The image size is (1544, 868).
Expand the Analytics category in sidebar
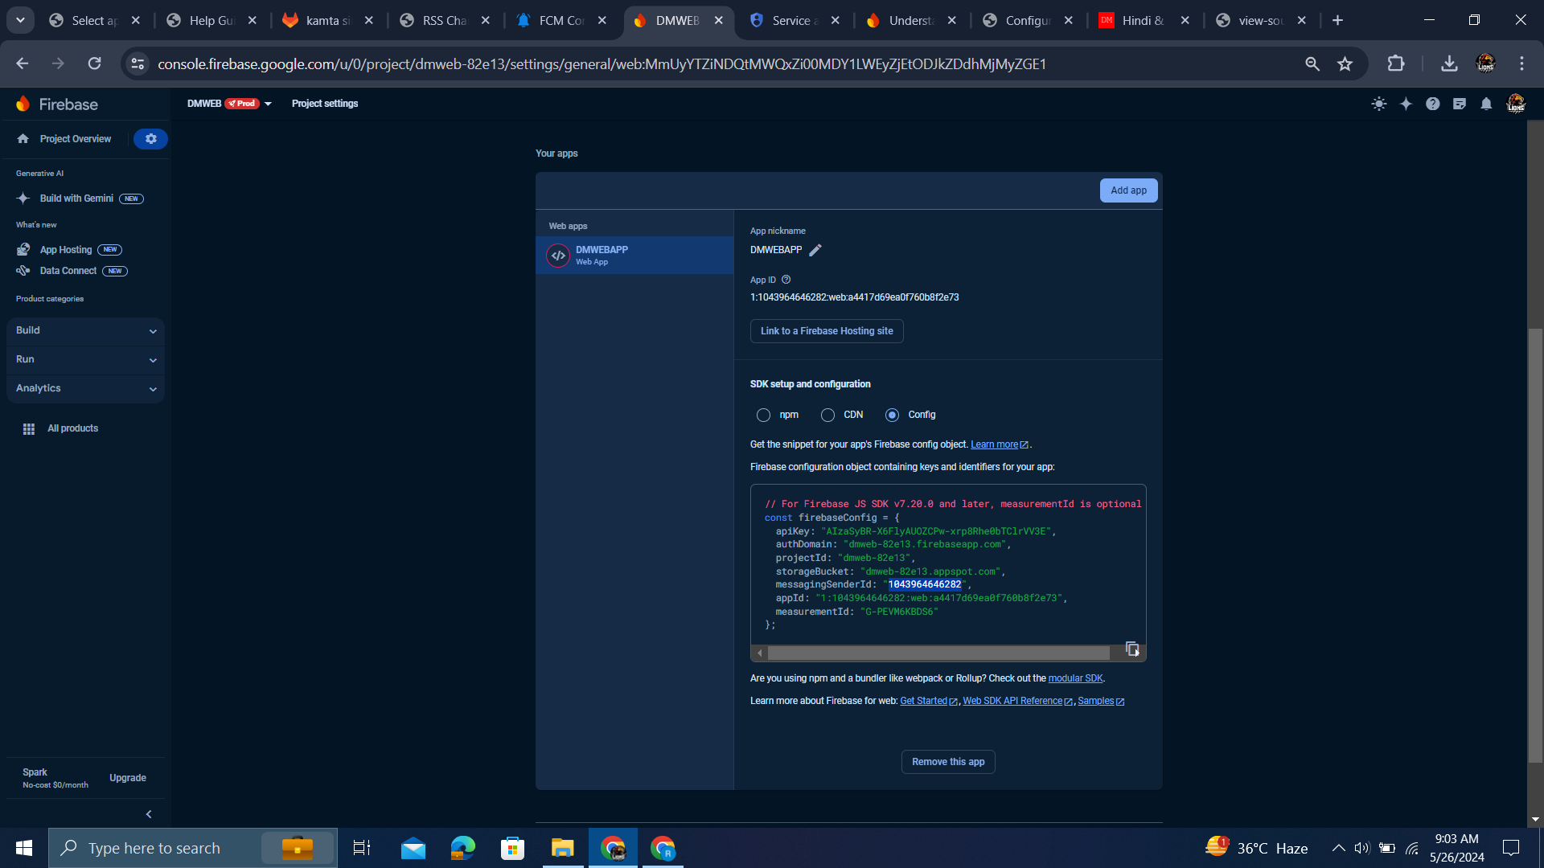(85, 388)
